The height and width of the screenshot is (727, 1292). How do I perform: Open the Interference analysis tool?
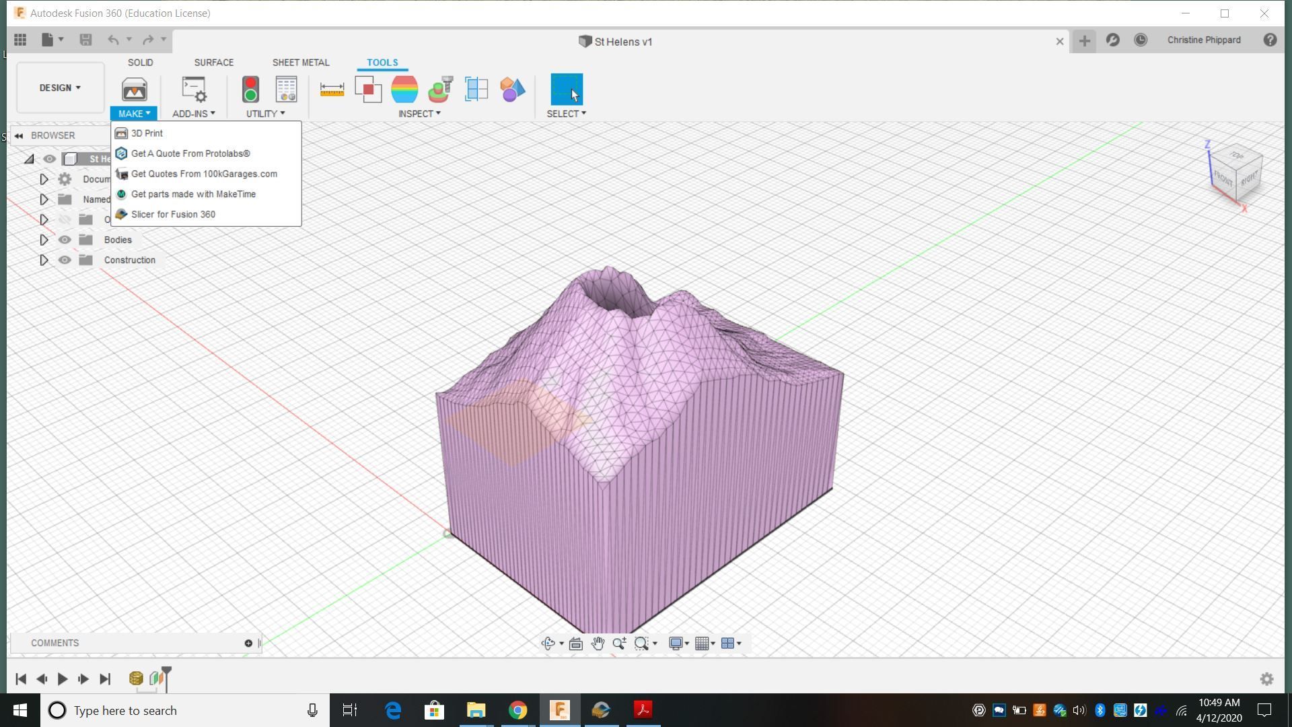[x=368, y=88]
